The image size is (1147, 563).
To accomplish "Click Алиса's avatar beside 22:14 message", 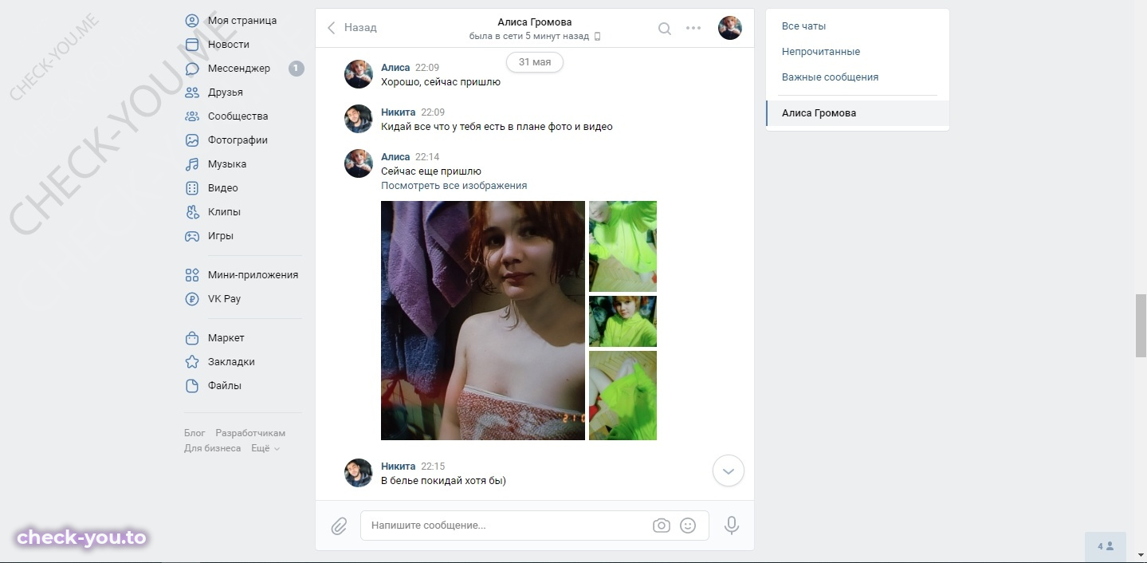I will coord(359,163).
